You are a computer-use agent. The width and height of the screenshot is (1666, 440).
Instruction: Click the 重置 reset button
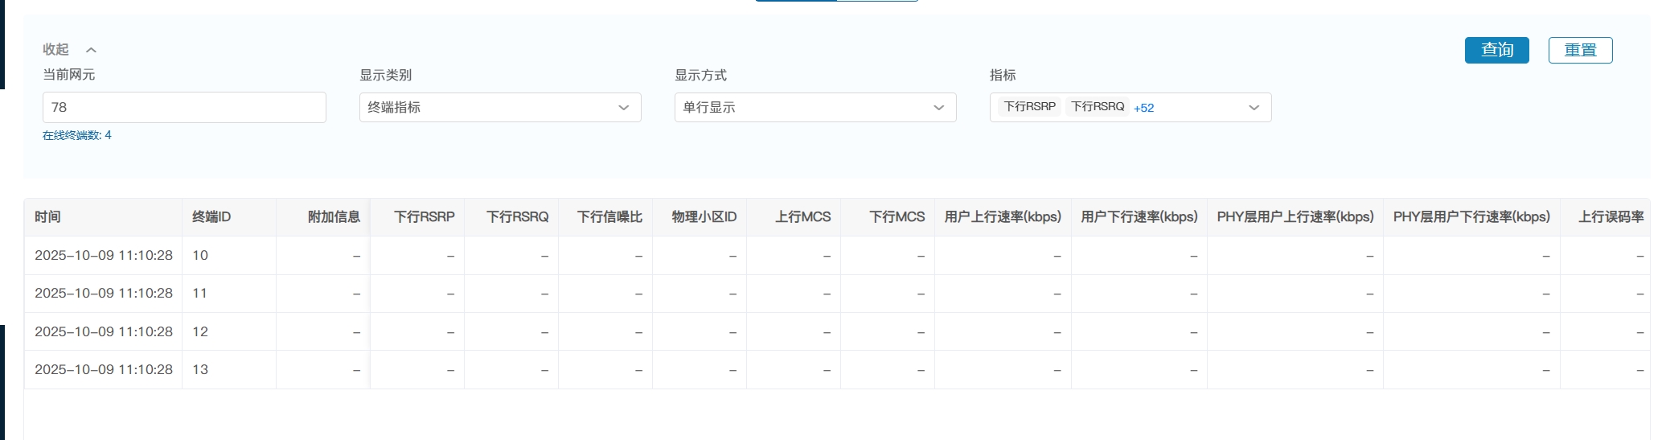click(x=1580, y=50)
